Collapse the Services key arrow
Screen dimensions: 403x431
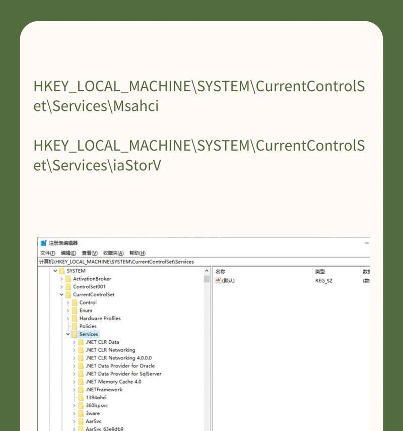tap(68, 334)
